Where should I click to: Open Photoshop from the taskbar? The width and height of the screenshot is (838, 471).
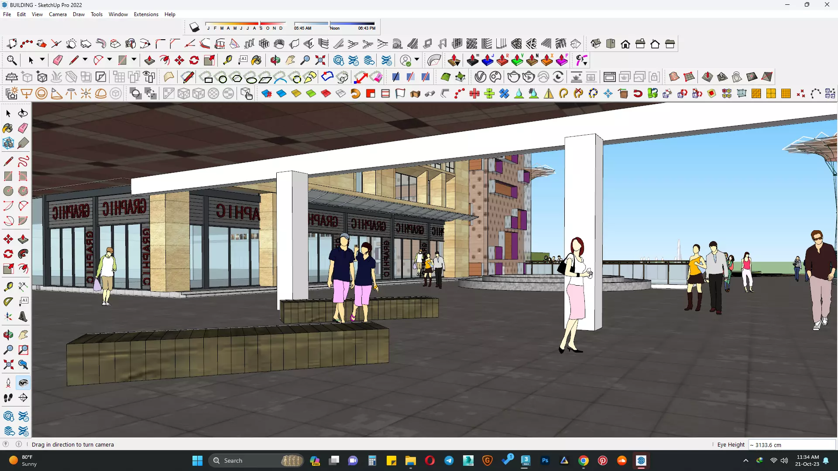(545, 461)
